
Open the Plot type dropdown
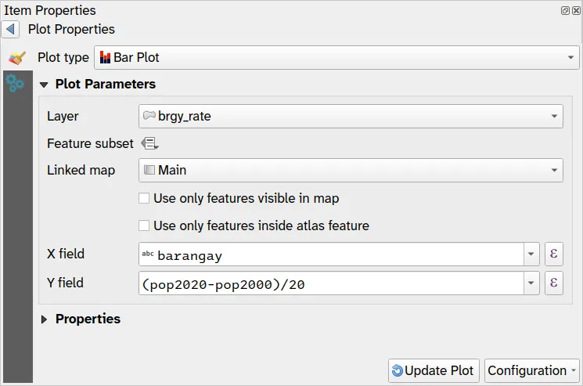pos(336,57)
